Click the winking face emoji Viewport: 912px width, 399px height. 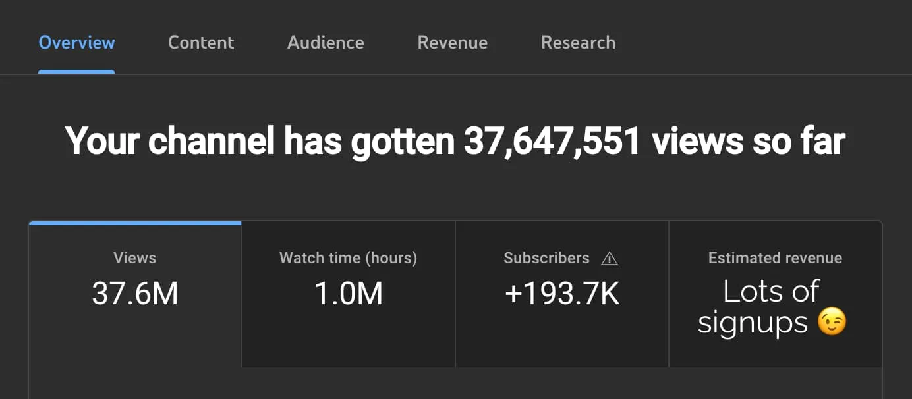[832, 323]
